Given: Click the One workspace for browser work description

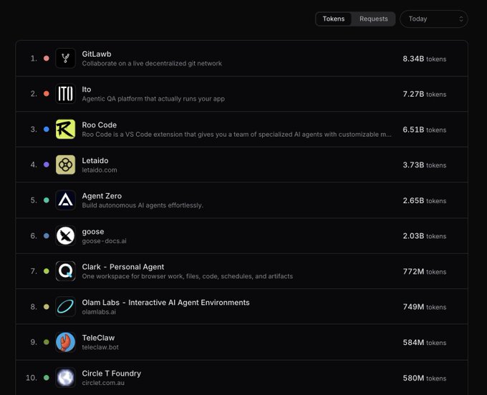Looking at the screenshot, I should [x=188, y=276].
